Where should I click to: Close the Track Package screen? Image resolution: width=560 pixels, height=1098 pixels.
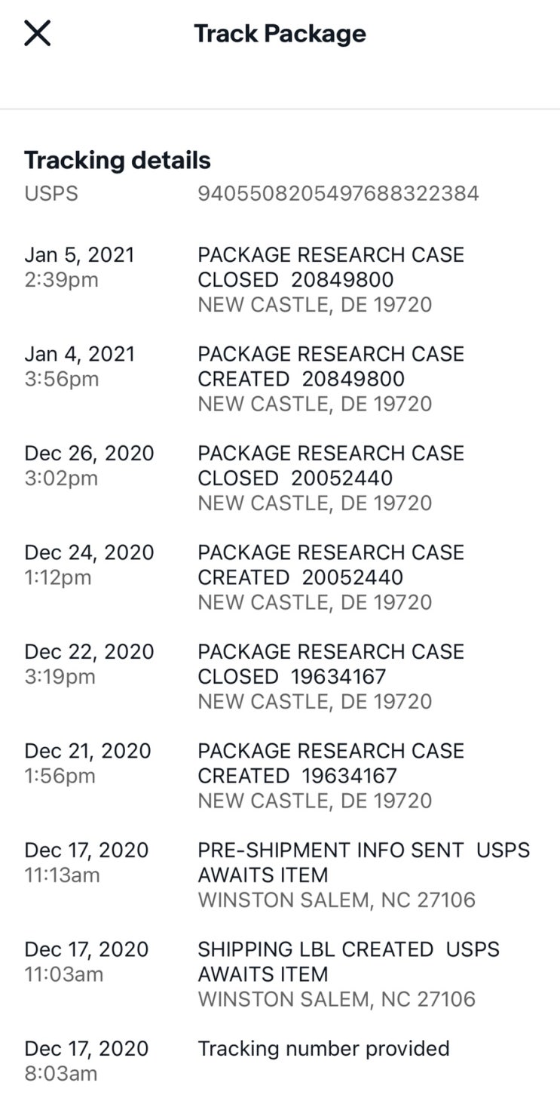click(37, 33)
